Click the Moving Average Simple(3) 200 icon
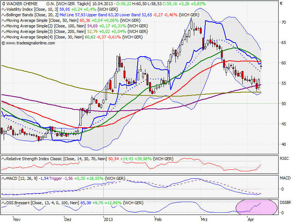This screenshot has height=222, width=296. 3,31
